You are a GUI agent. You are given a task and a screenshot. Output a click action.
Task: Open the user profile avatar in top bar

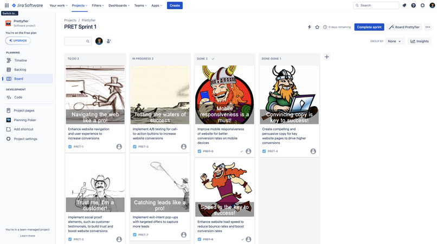432,5
